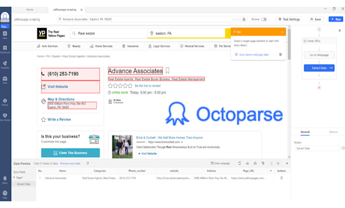
Task: Click the Action name field Extract Data
Action: [x=317, y=148]
